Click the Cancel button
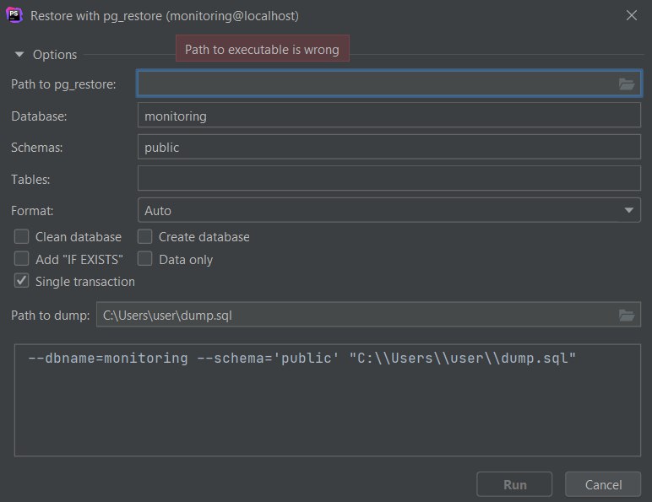652x502 pixels. pos(603,484)
